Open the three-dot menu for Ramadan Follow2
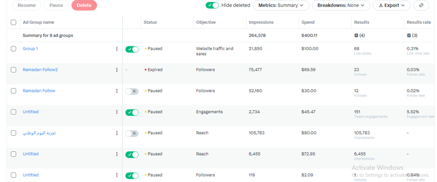The image size is (437, 182). (x=117, y=70)
